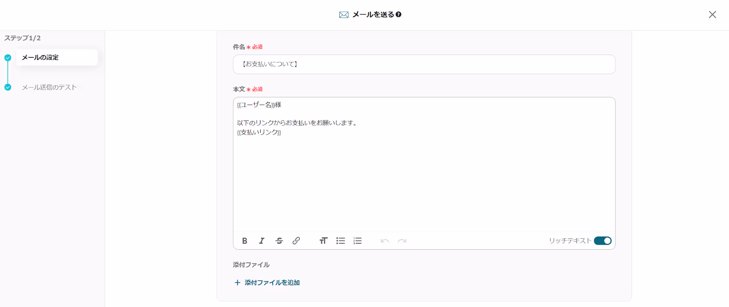The height and width of the screenshot is (307, 729).
Task: Click the plus icon for adding an attachment
Action: point(237,282)
